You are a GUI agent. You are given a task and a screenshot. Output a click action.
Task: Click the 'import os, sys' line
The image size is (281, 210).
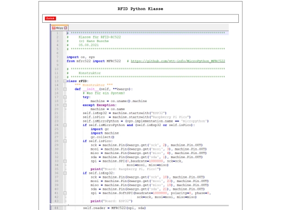81,57
